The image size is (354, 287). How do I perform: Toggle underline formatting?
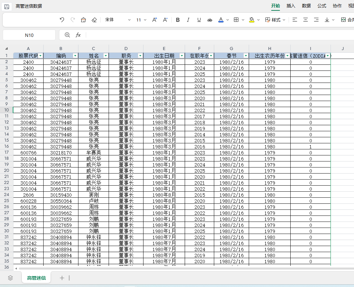[x=199, y=20]
